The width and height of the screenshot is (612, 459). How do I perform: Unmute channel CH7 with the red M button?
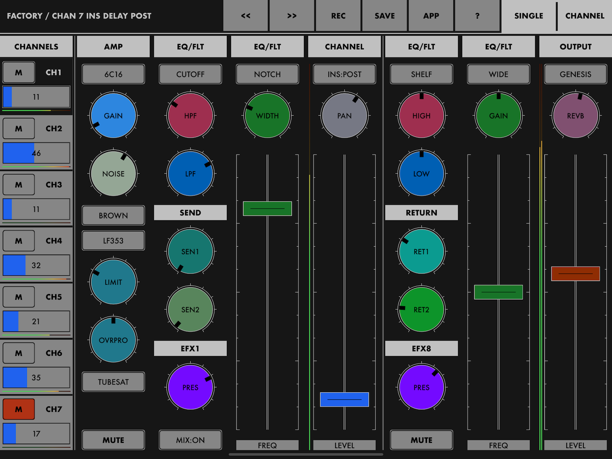19,409
